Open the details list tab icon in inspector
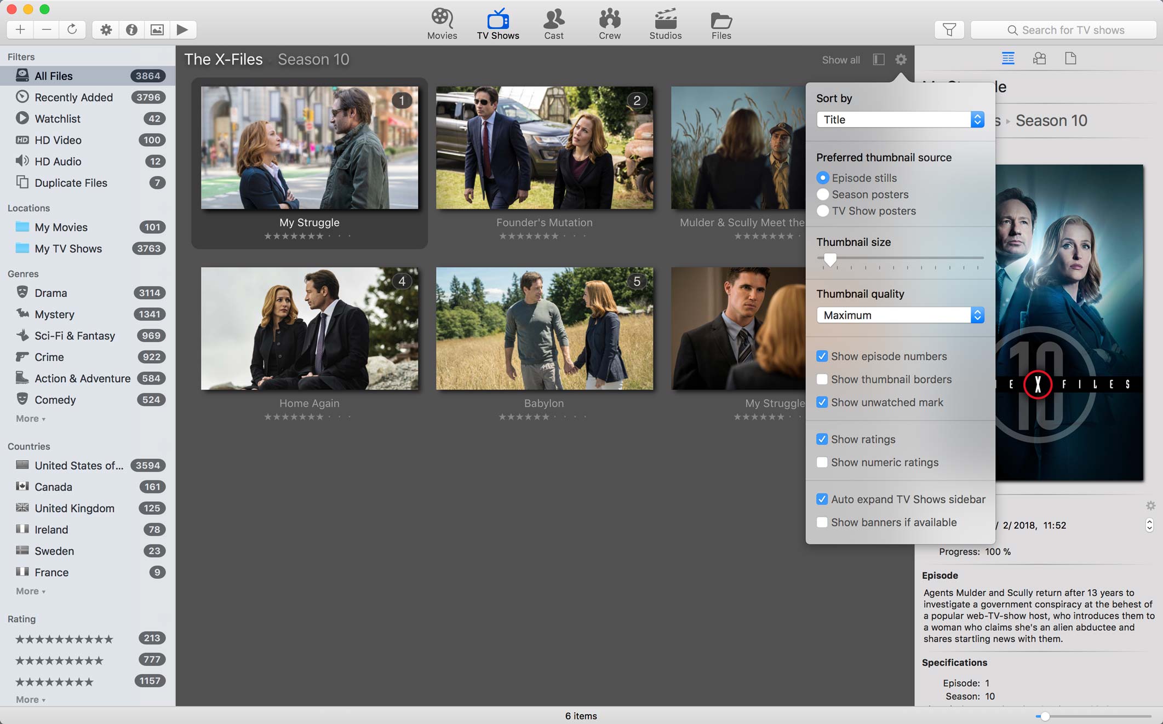Viewport: 1163px width, 724px height. tap(1008, 58)
